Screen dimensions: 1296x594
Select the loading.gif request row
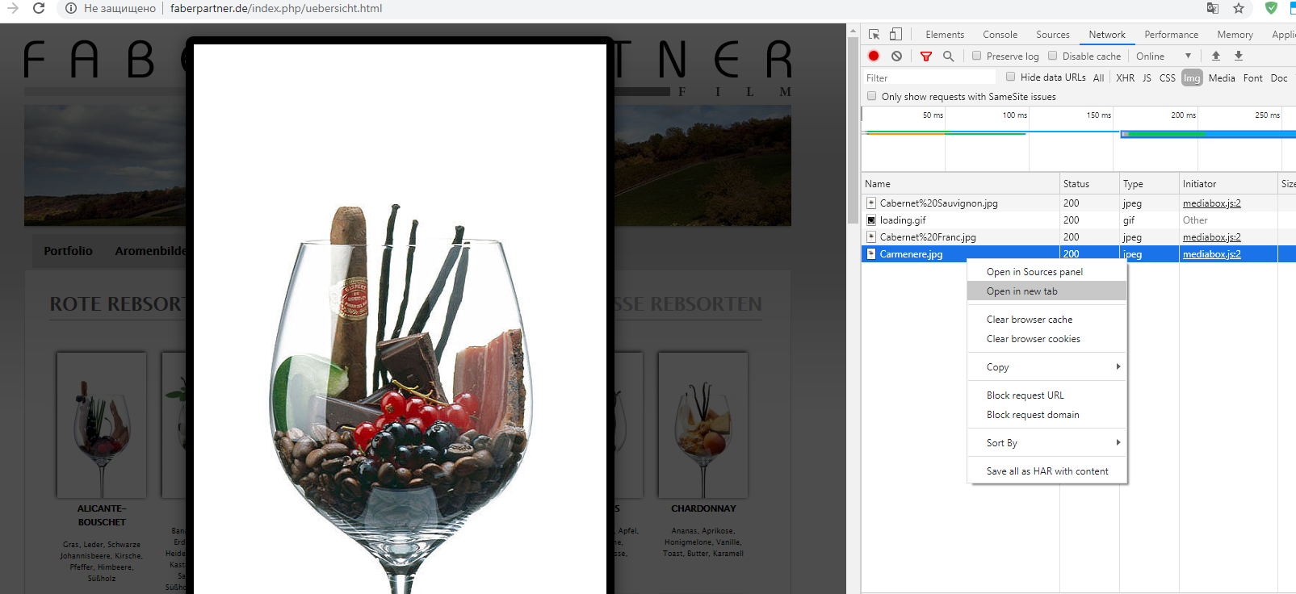[x=1078, y=220]
